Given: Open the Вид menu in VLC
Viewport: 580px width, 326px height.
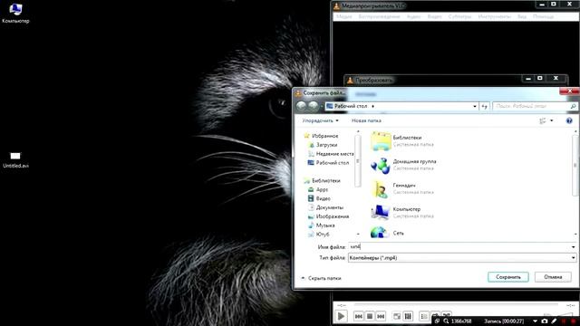Looking at the screenshot, I should 522,16.
